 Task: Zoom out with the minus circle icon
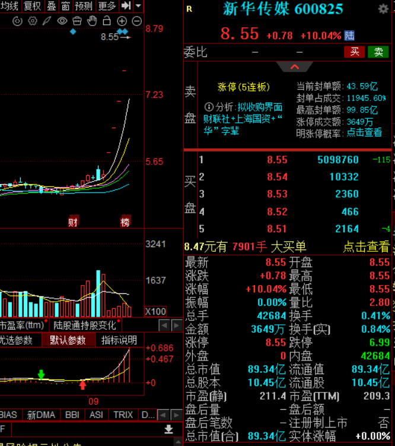[136, 21]
